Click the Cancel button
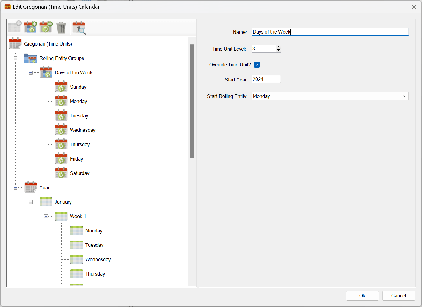422x307 pixels. pyautogui.click(x=398, y=296)
